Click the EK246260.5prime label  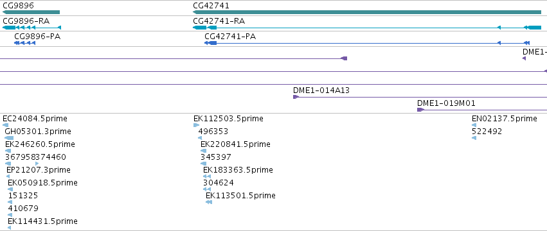(40, 144)
